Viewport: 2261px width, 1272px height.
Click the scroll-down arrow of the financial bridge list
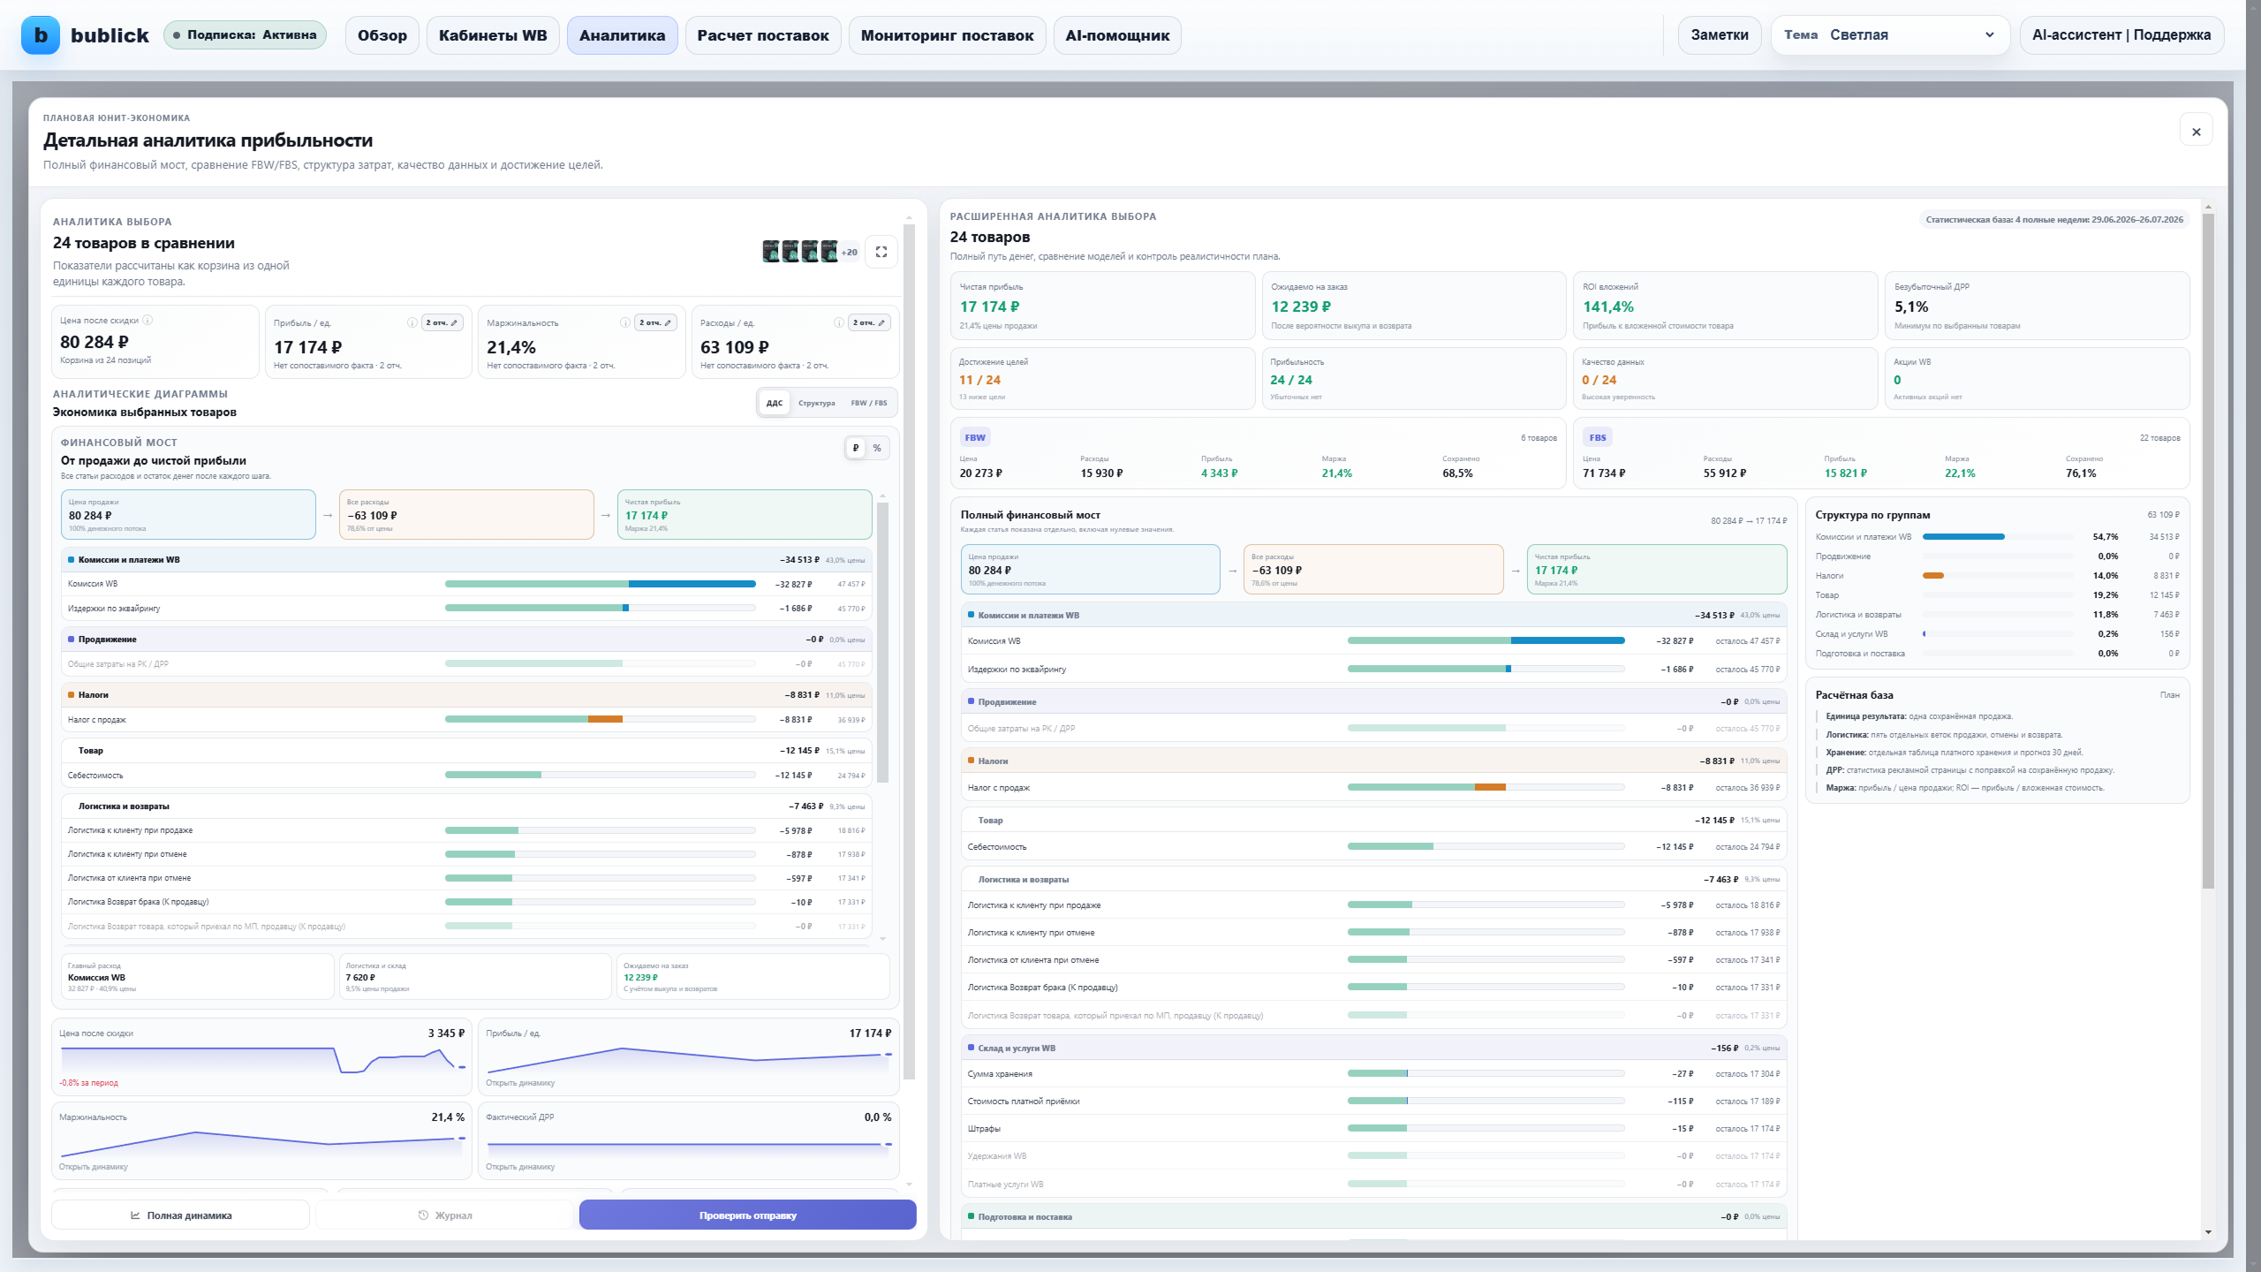point(882,938)
